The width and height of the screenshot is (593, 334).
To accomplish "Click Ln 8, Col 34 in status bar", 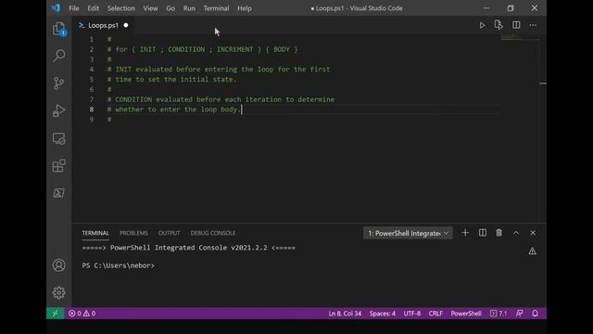I will (345, 314).
